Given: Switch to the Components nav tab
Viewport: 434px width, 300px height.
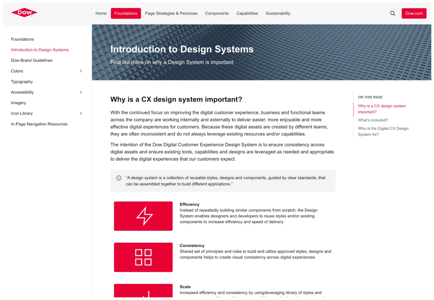Looking at the screenshot, I should coord(217,13).
